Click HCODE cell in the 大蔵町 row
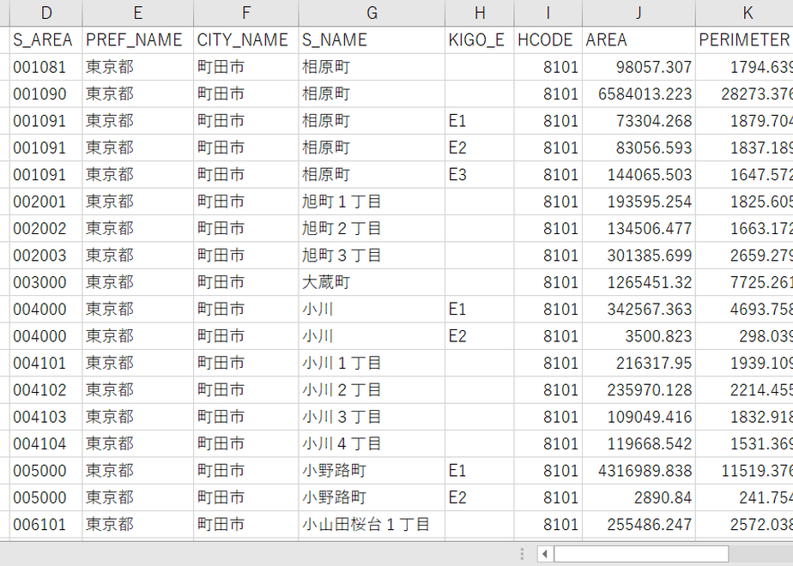Image resolution: width=793 pixels, height=566 pixels. (548, 282)
